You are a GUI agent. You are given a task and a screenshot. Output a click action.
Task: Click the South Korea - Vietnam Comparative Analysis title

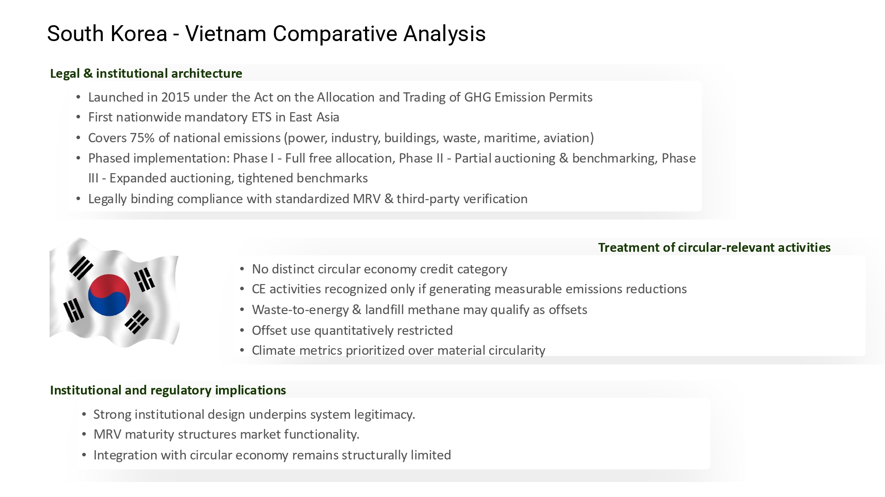click(x=266, y=34)
